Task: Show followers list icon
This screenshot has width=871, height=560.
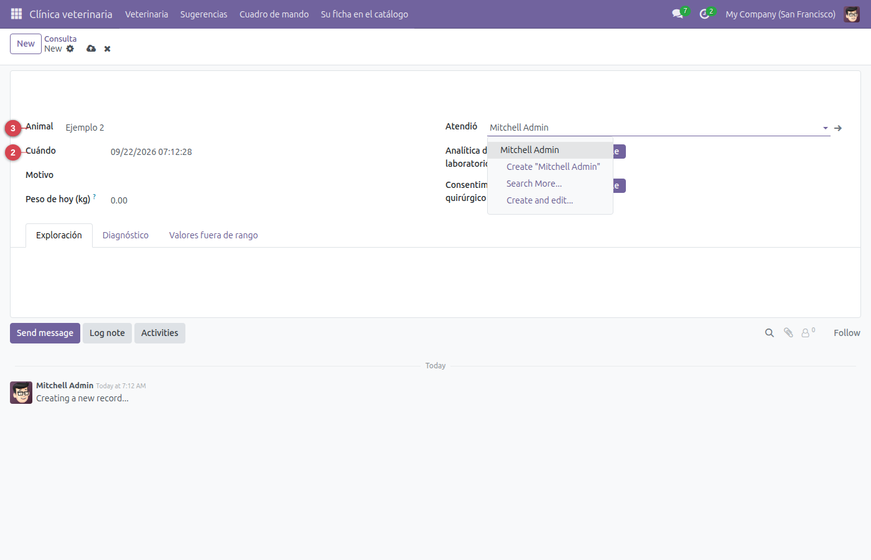Action: [808, 333]
